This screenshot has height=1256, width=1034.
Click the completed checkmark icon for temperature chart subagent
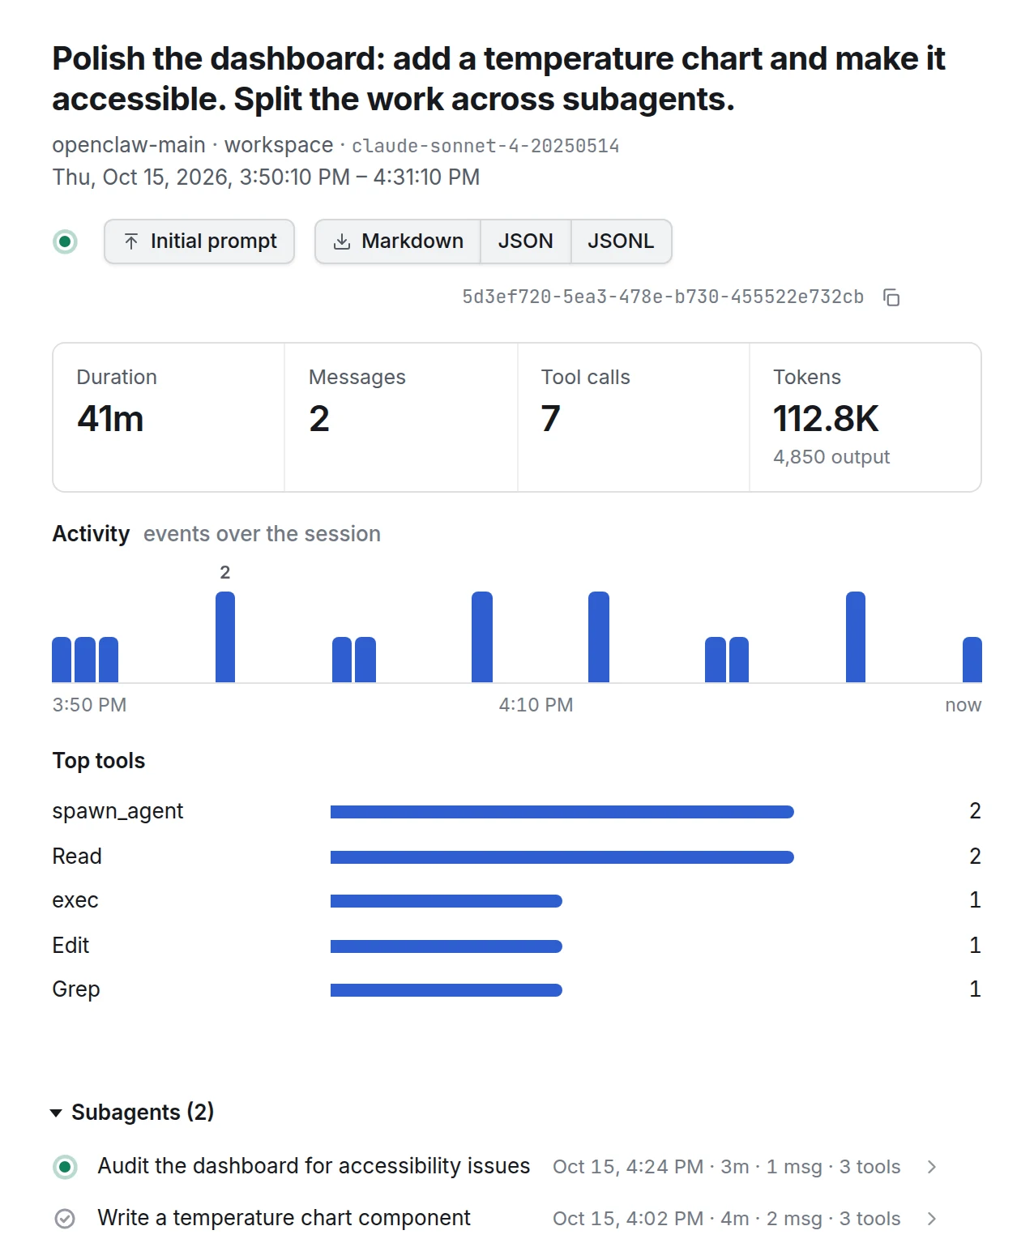point(65,1219)
